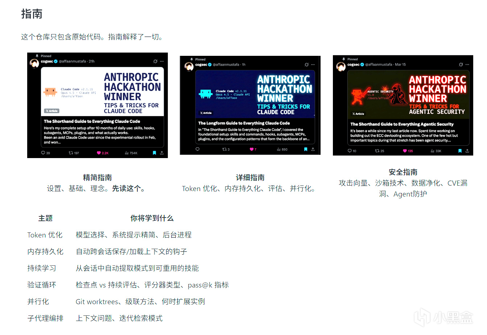
Task: Bookmark the Shorthand Guide to Claude Code tweet
Action: tap(154, 153)
